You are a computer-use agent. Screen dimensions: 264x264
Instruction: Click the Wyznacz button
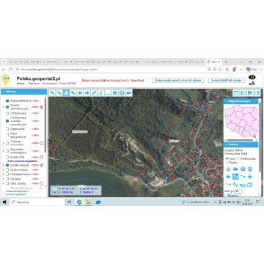[x=232, y=195]
